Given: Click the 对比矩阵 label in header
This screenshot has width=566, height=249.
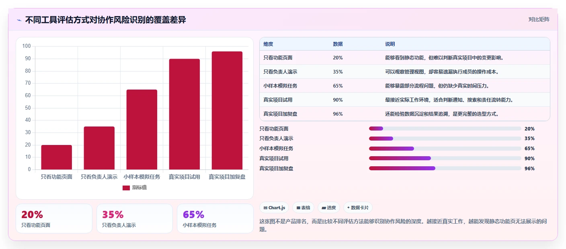Looking at the screenshot, I should 539,19.
